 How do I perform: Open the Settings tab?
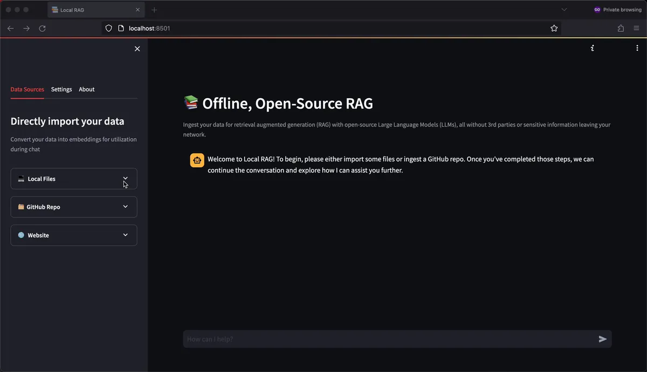[x=61, y=89]
